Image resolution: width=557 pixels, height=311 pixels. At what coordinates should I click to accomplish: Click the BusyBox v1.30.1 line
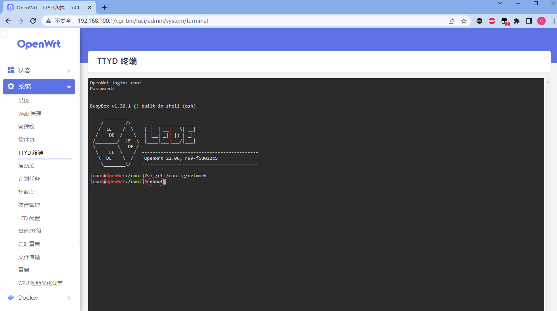coord(143,106)
